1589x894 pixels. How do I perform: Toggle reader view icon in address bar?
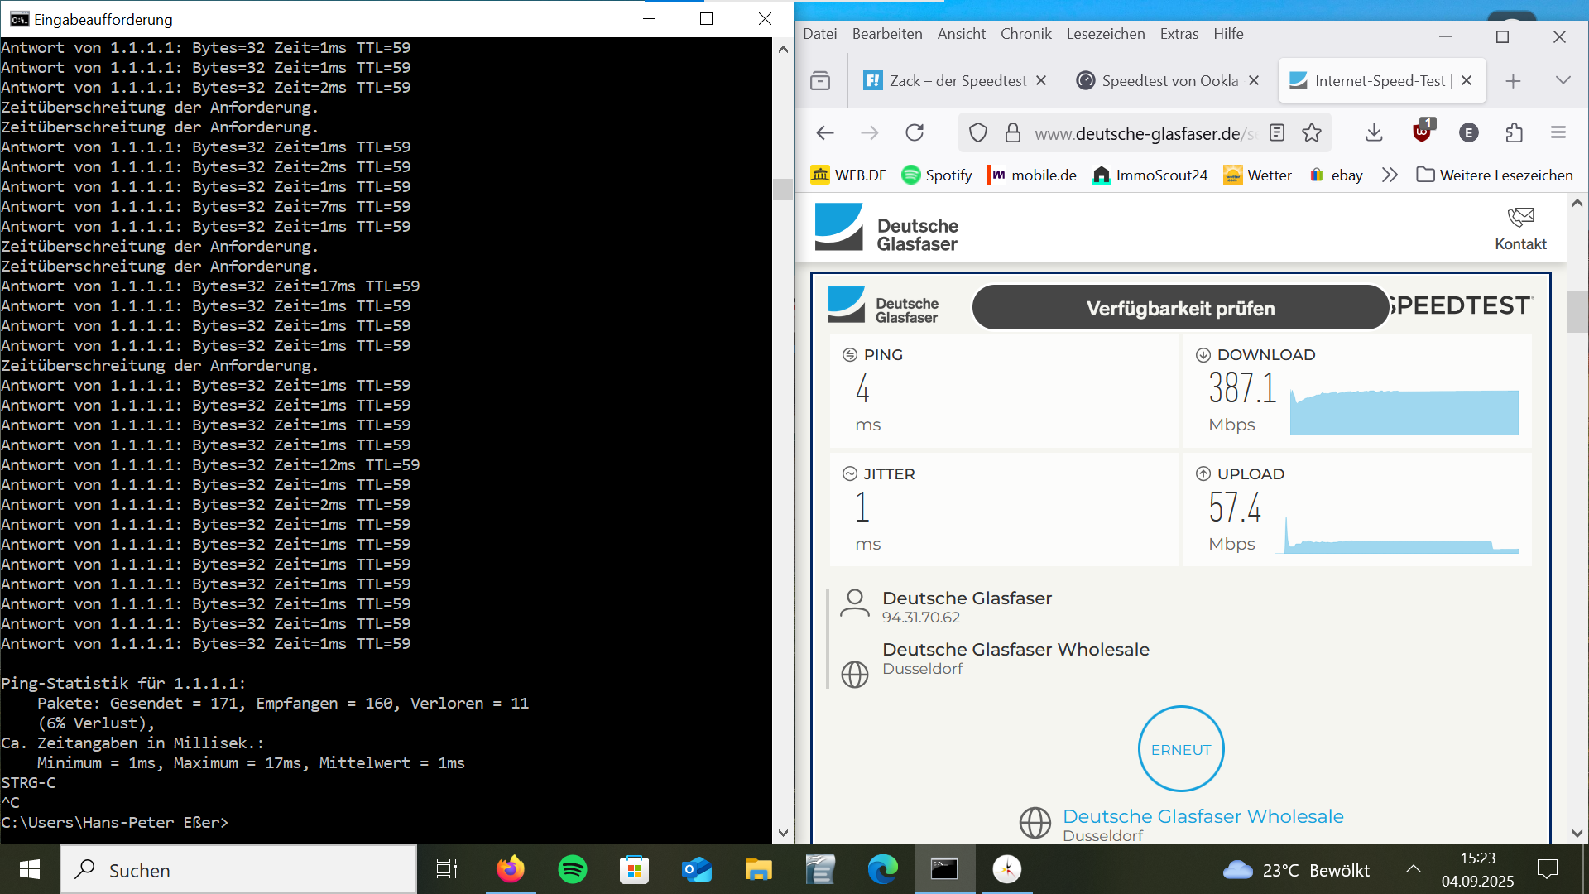(1277, 132)
